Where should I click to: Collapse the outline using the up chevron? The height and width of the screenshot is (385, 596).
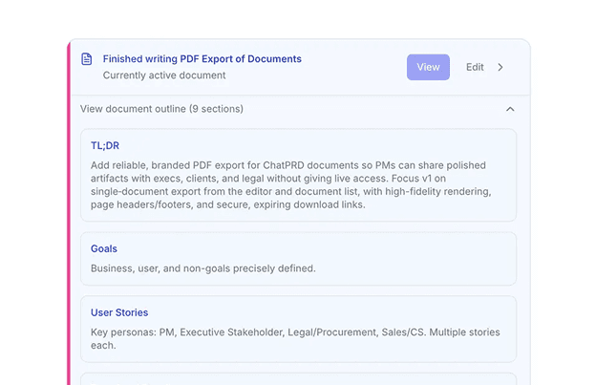[510, 109]
